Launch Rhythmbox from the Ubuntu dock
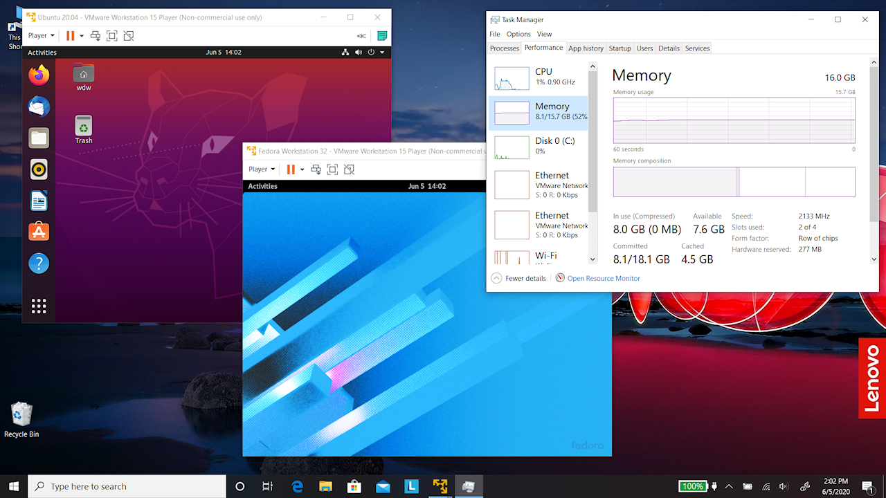The image size is (886, 498). tap(39, 169)
